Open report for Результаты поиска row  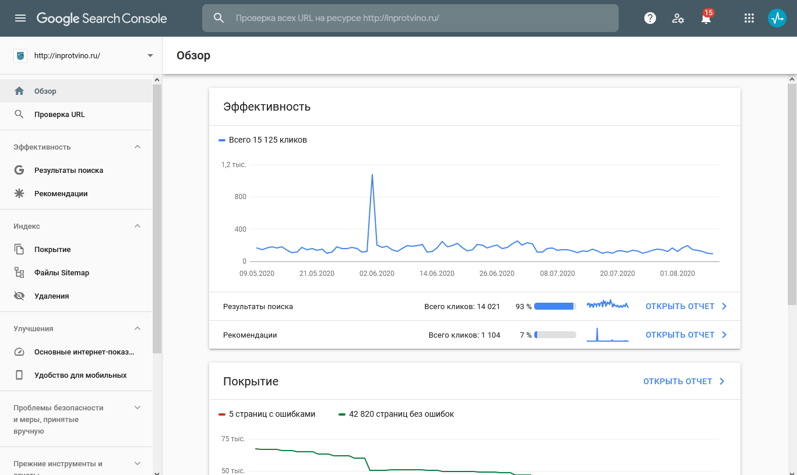tap(686, 306)
